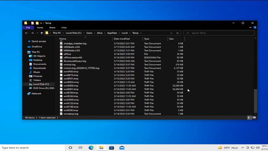Switch to the Details view button
Viewport: 268px width, 151px height.
pos(250,117)
